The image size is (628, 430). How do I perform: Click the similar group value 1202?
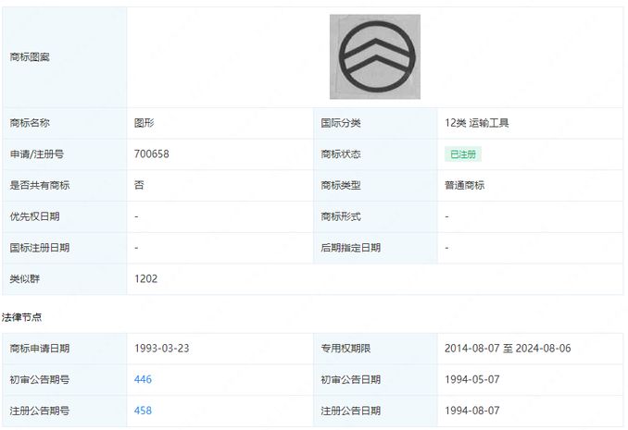pyautogui.click(x=146, y=278)
